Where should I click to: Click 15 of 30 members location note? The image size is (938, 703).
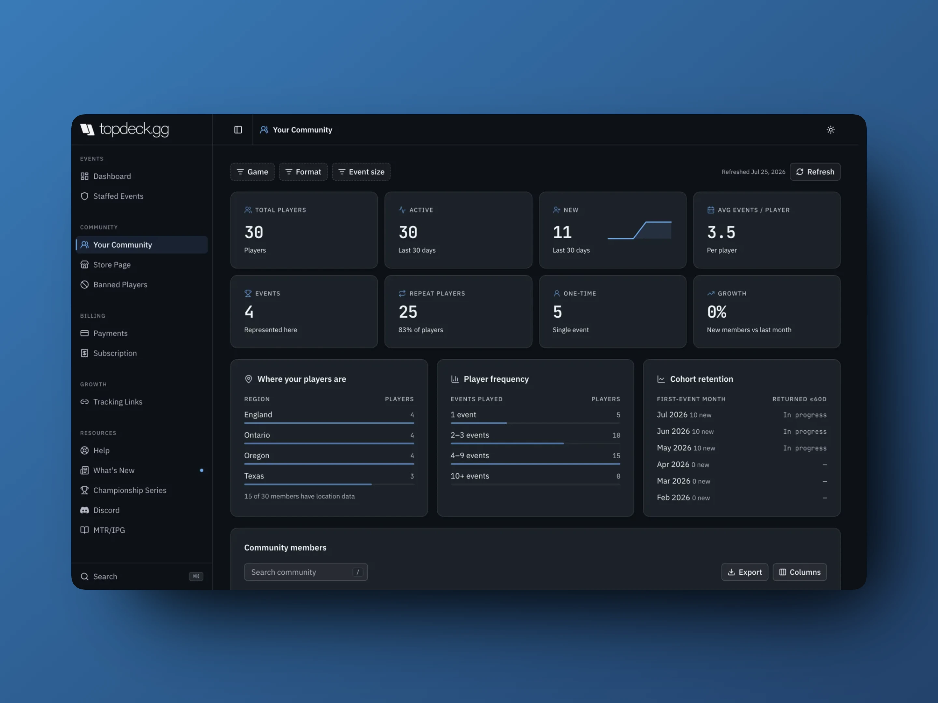(x=299, y=496)
